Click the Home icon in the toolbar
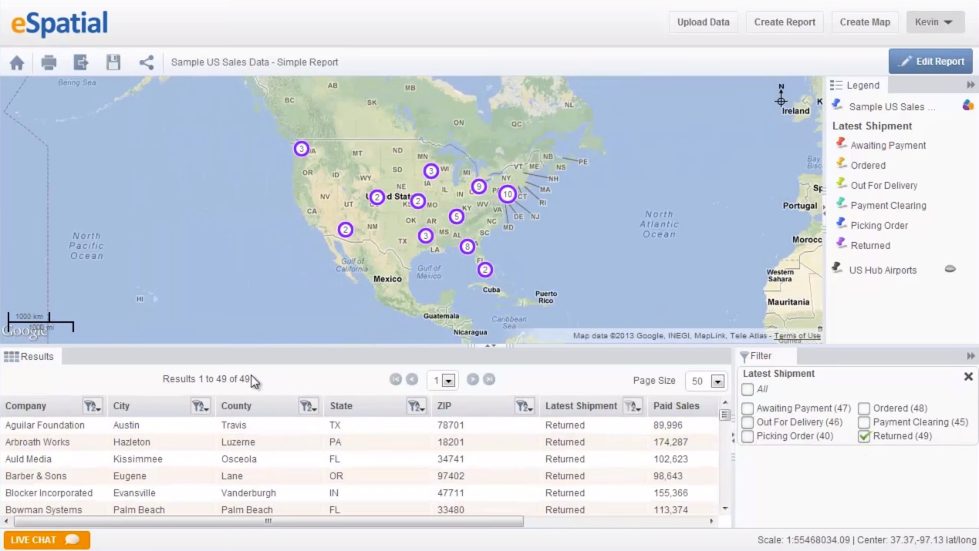Viewport: 979px width, 551px height. (17, 62)
